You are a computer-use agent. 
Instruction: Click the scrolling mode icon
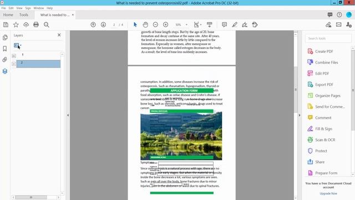coord(210,24)
